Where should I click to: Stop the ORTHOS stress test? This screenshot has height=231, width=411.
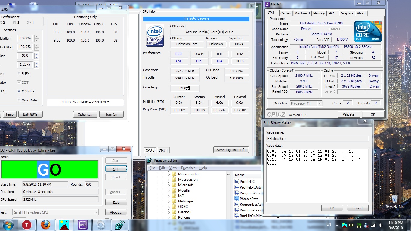116,169
